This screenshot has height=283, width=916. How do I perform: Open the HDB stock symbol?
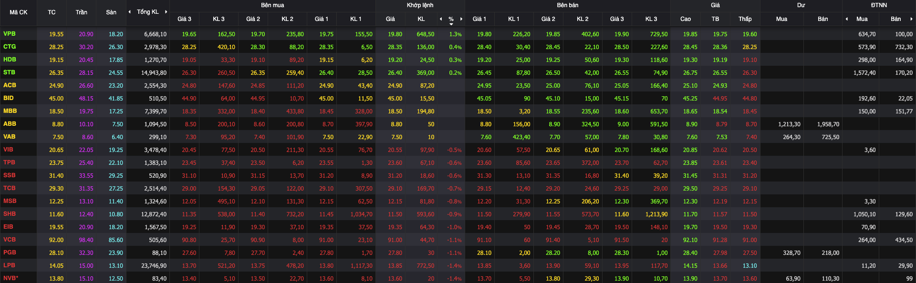pos(10,60)
